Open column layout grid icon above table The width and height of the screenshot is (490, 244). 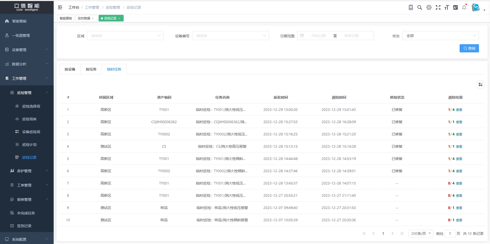pyautogui.click(x=480, y=85)
